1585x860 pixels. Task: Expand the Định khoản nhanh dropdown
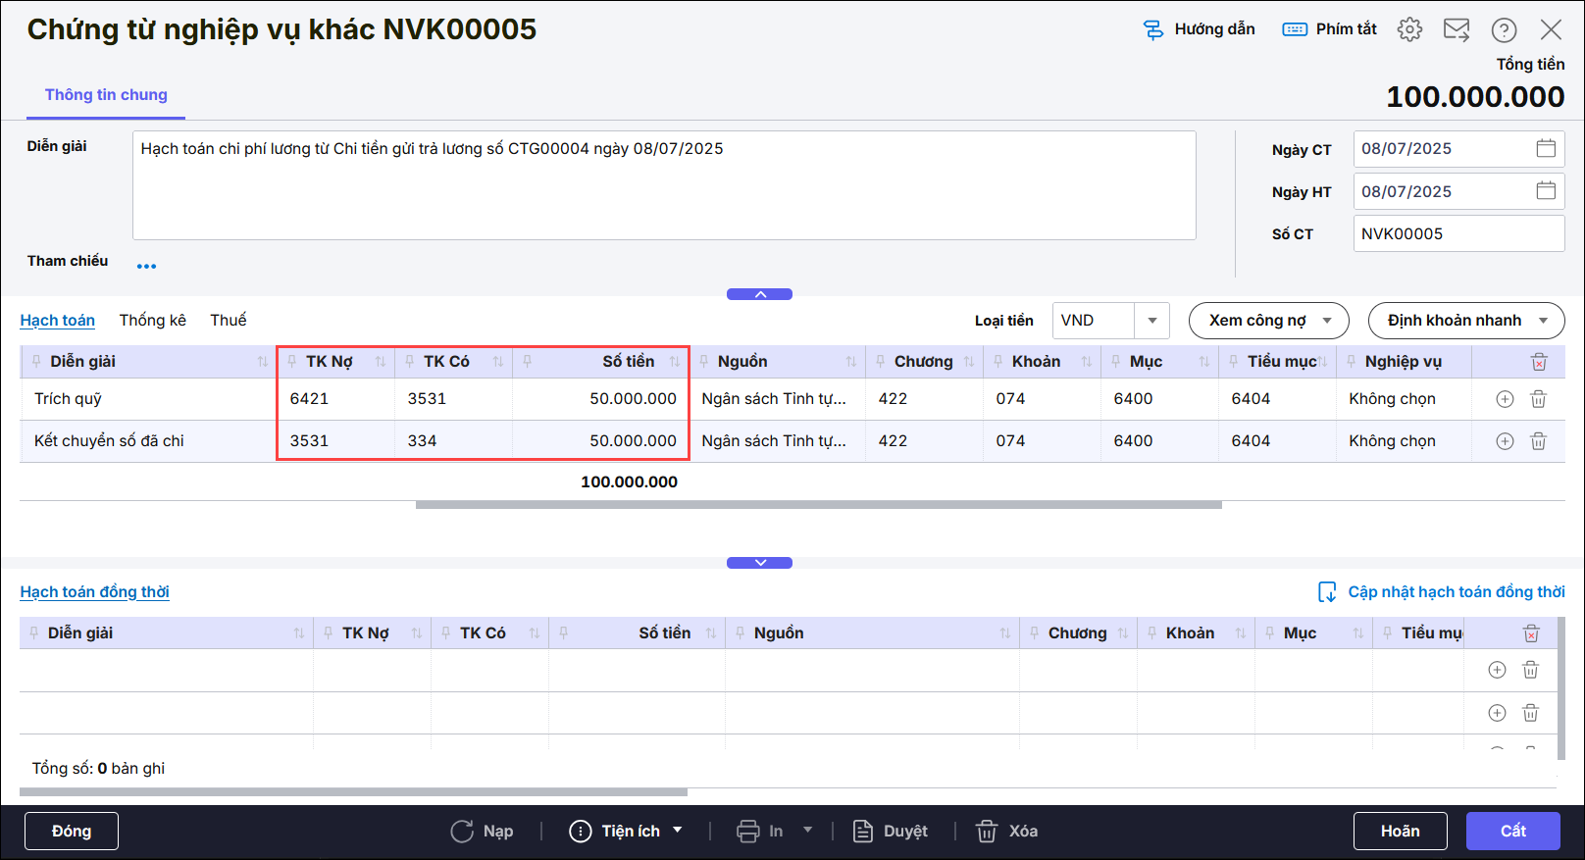point(1543,321)
